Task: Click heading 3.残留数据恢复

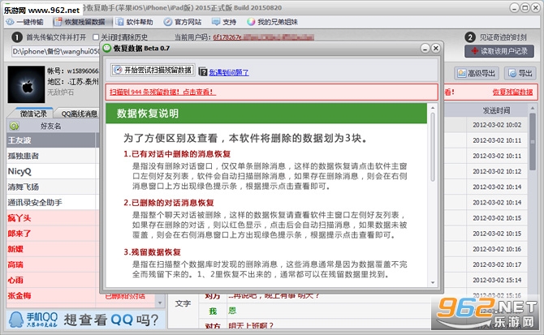Action: (153, 251)
